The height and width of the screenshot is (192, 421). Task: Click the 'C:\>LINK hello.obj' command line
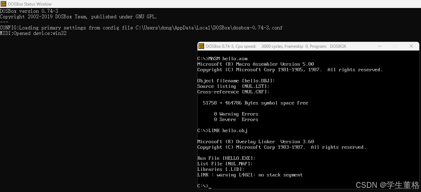tap(222, 131)
